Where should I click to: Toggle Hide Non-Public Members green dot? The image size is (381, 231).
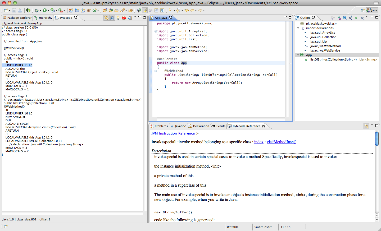(356, 18)
